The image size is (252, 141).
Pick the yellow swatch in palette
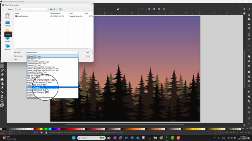click(41, 129)
